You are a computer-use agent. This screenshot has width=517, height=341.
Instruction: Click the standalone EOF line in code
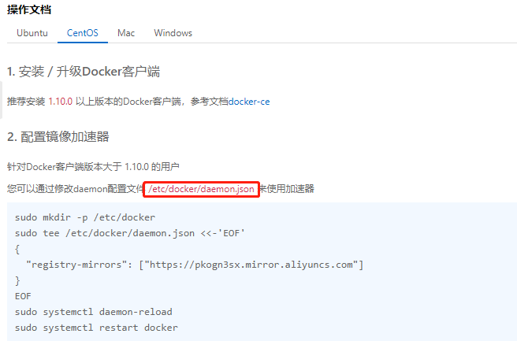(24, 296)
